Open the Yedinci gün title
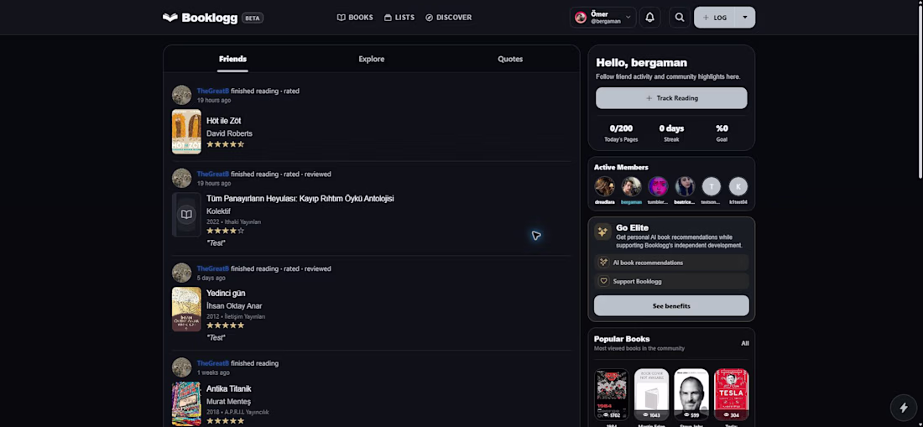 coord(226,293)
